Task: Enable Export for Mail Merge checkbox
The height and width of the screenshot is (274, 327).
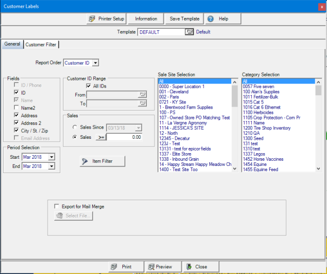Action: (x=57, y=206)
